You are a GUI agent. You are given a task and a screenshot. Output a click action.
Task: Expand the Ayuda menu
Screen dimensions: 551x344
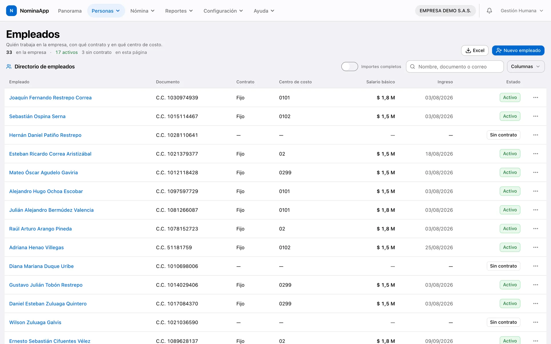[x=264, y=11]
